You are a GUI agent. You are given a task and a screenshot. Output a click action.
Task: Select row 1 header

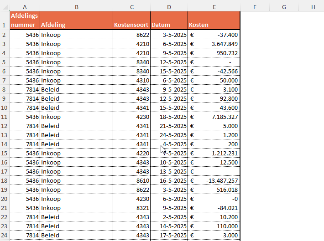(5, 21)
